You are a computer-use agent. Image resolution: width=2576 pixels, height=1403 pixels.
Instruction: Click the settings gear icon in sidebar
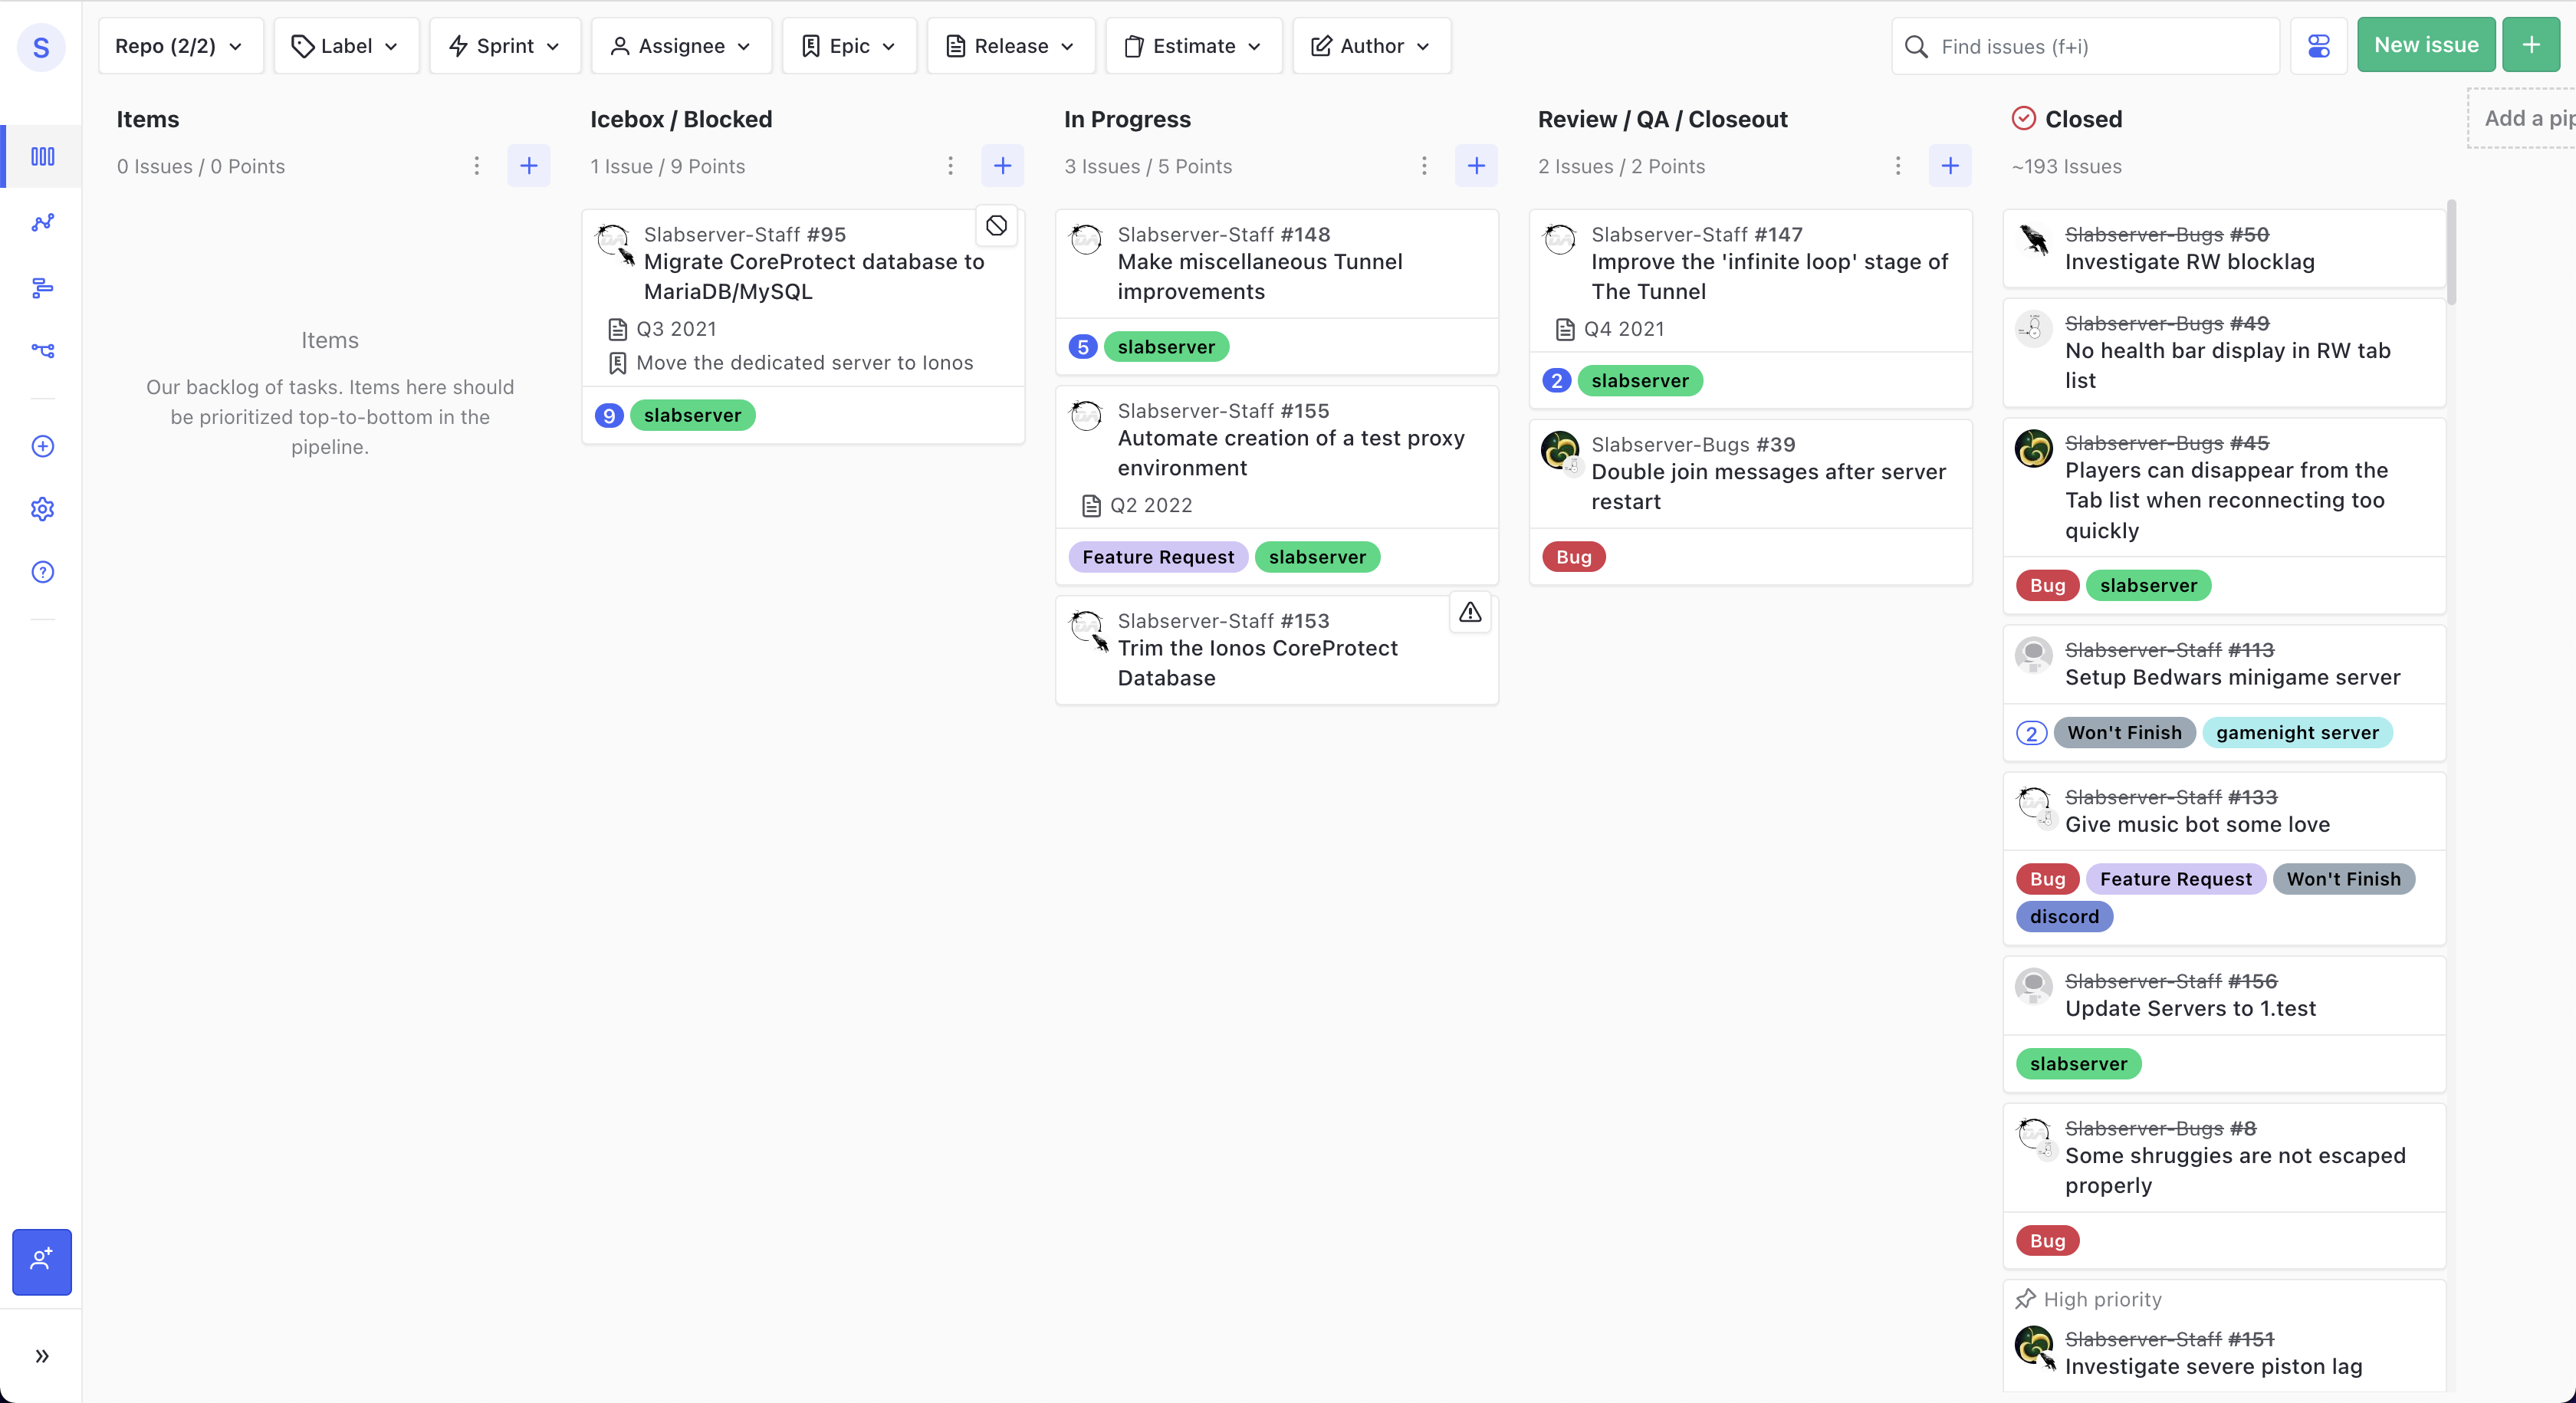pyautogui.click(x=42, y=509)
